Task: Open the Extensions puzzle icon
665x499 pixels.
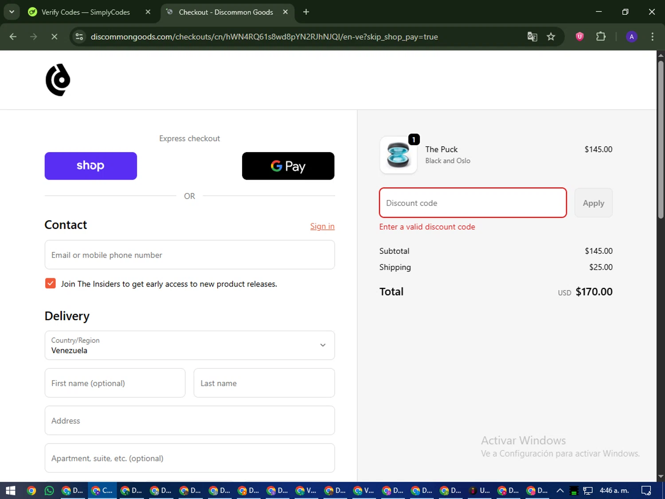Action: (601, 37)
